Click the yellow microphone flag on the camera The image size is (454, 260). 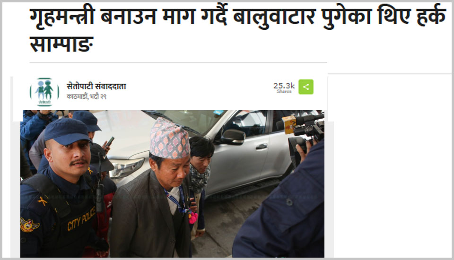(289, 124)
